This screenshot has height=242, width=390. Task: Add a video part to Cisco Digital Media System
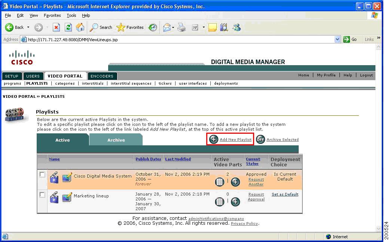[x=235, y=182]
